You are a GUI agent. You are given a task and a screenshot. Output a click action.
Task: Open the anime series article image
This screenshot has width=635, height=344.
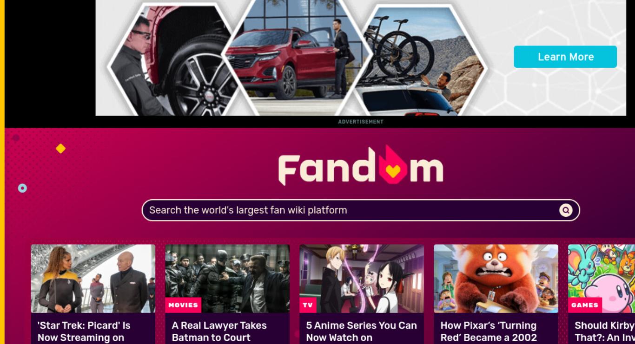(362, 279)
